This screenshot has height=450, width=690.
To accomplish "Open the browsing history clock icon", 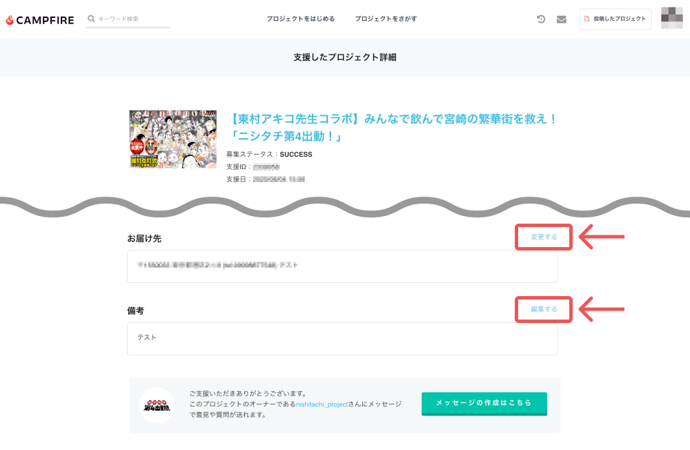I will click(x=541, y=19).
